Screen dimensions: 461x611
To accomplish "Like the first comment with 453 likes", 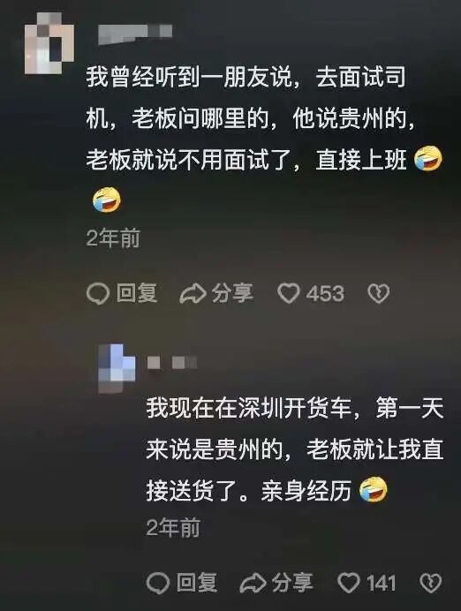I will [x=289, y=293].
